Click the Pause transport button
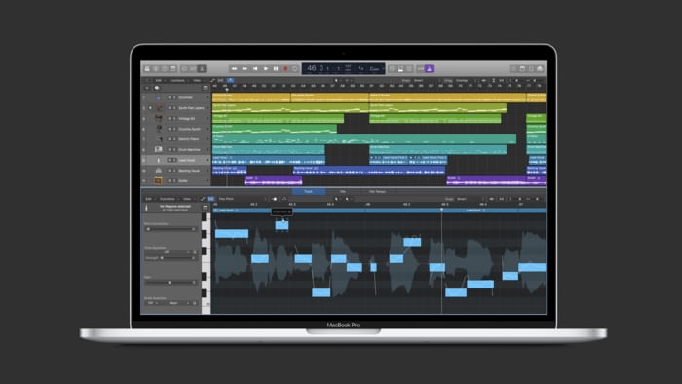 tap(276, 69)
